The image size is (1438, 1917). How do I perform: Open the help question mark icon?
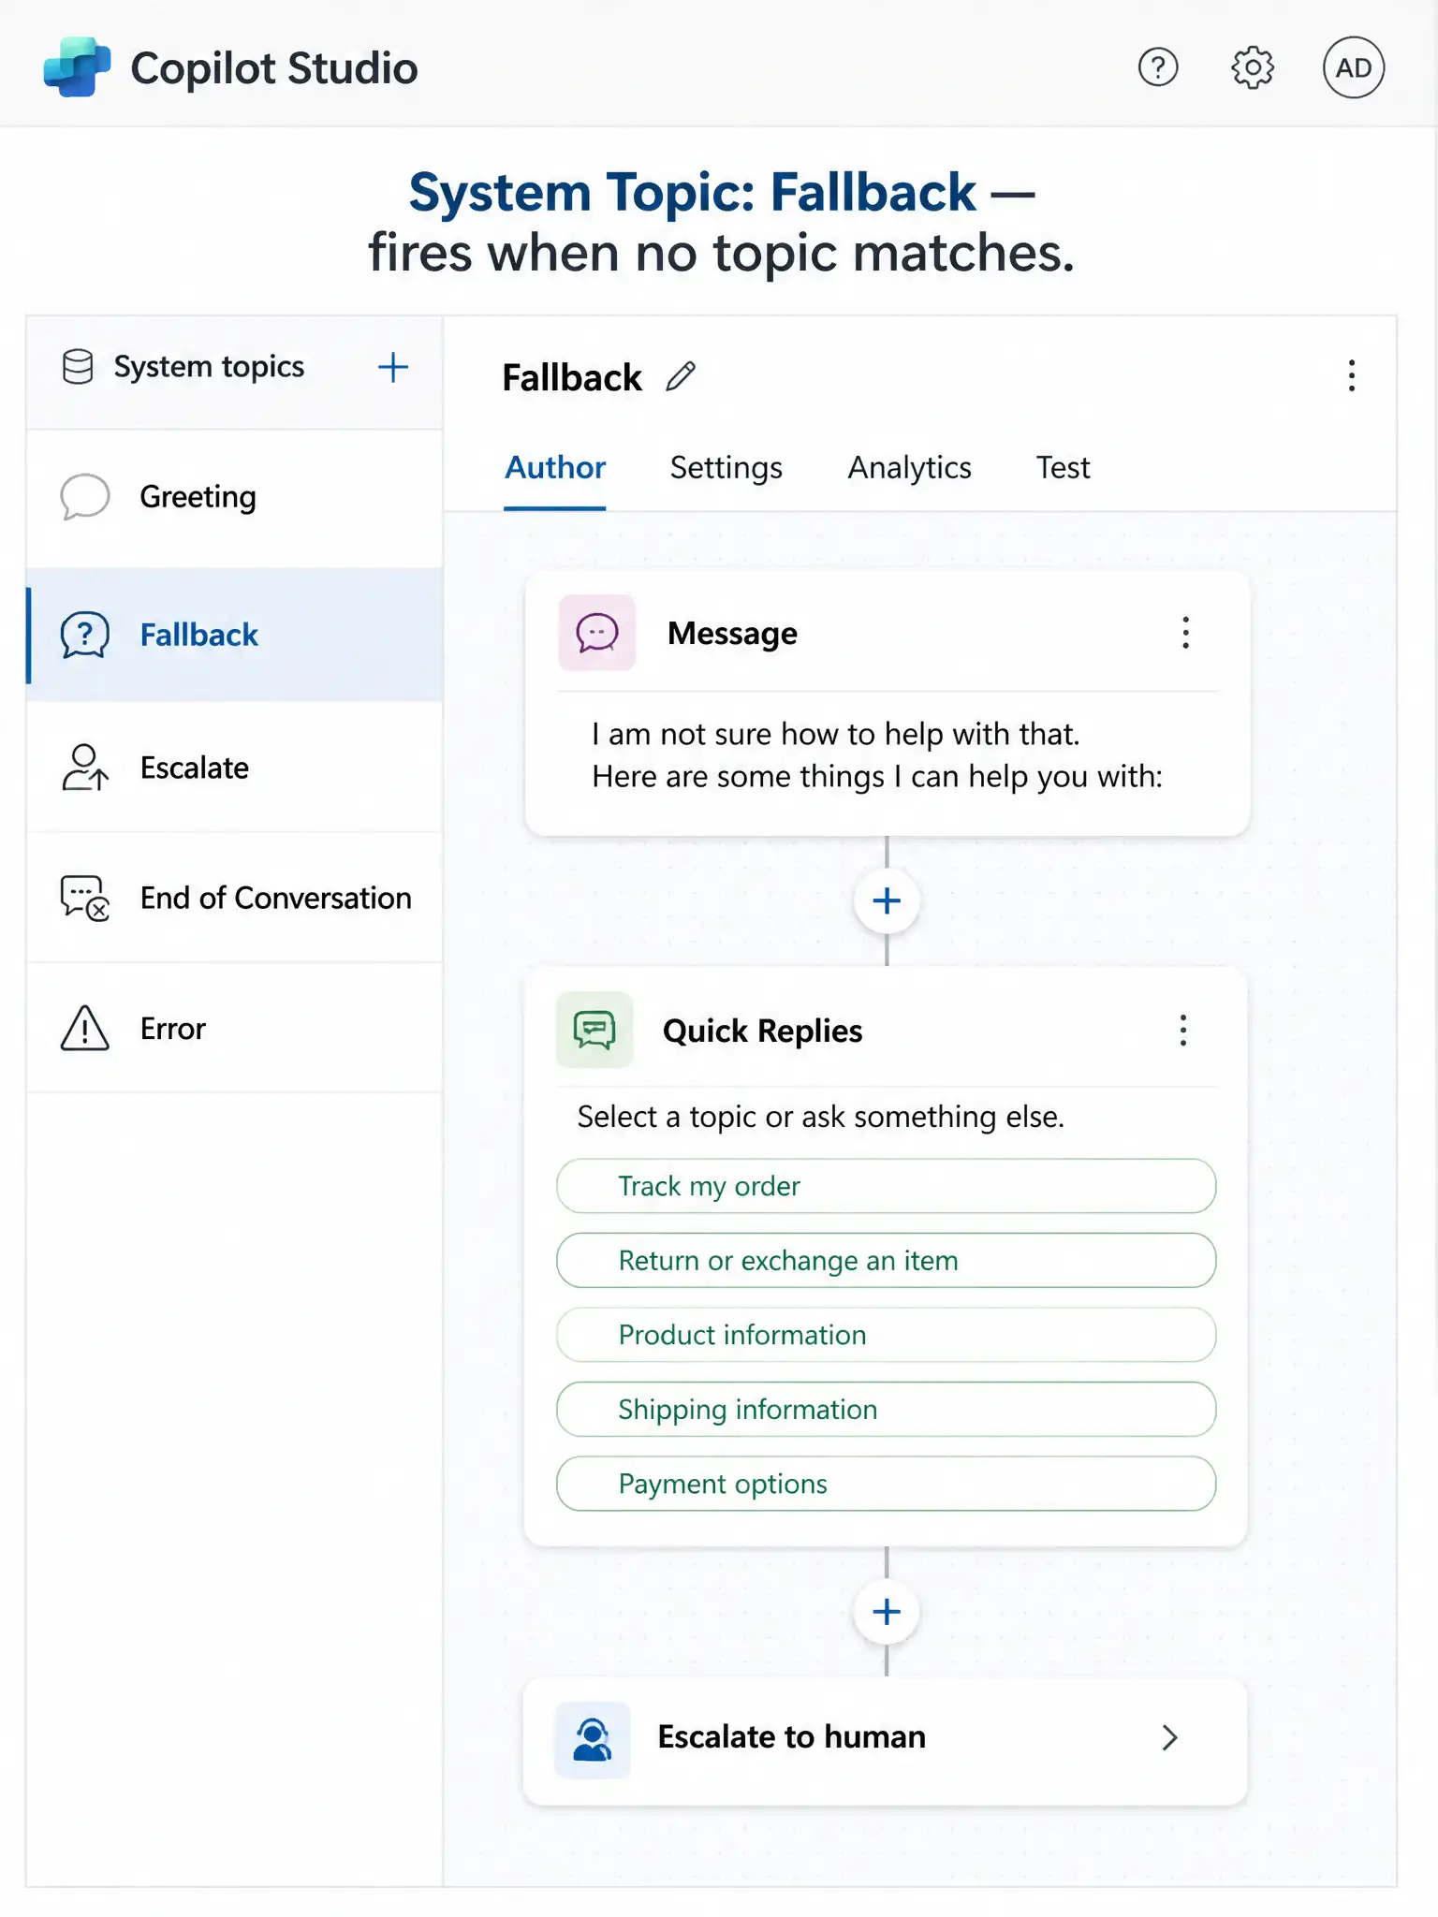click(1158, 67)
